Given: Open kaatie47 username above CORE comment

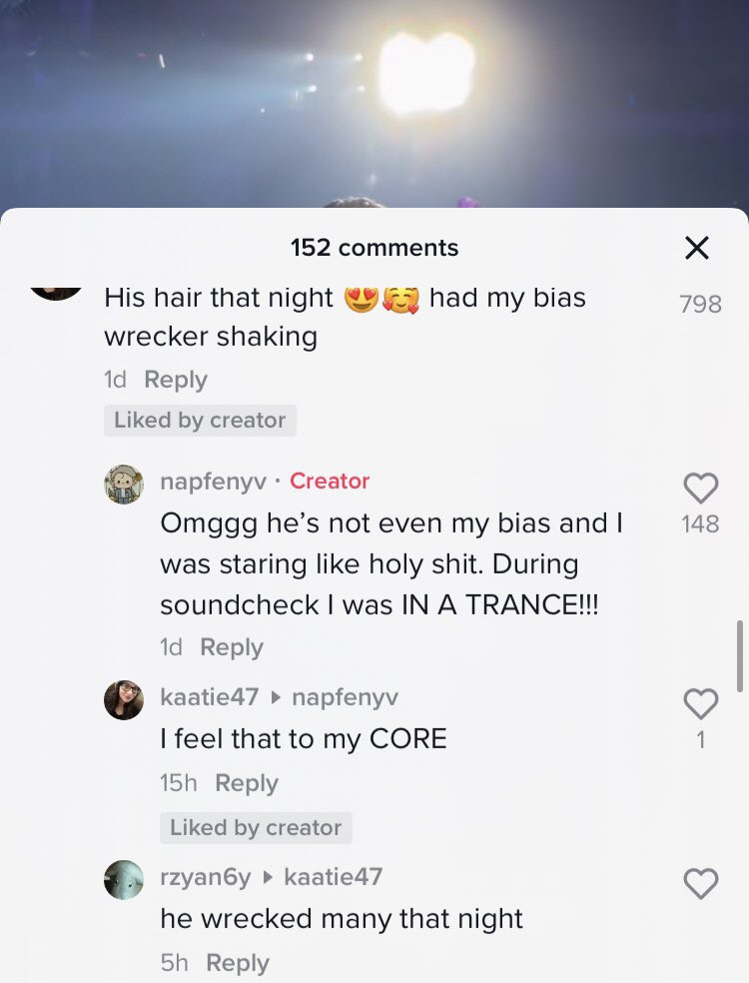Looking at the screenshot, I should tap(210, 696).
